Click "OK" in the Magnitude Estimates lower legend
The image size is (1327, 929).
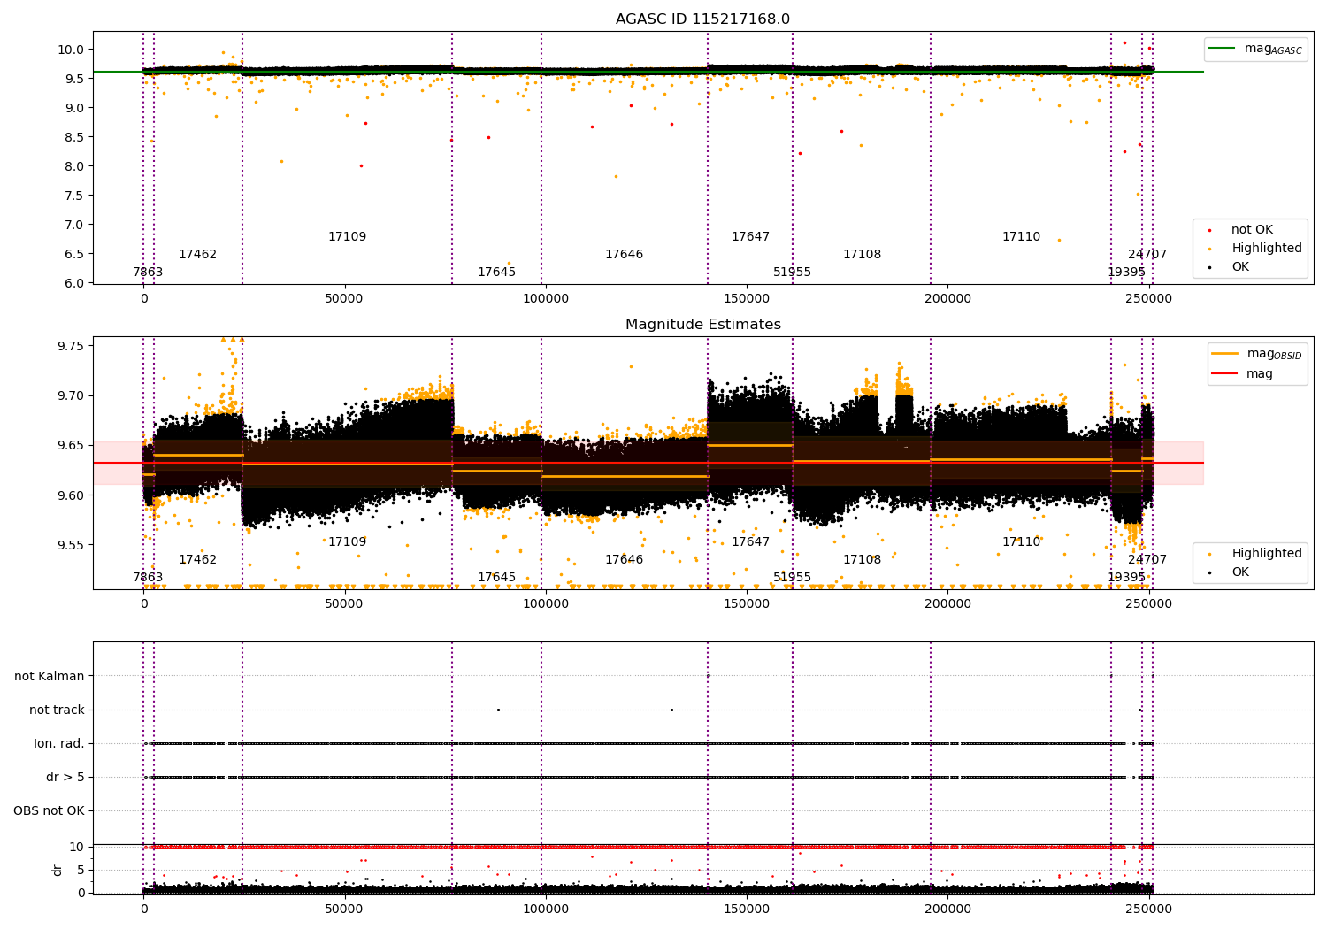[1240, 572]
